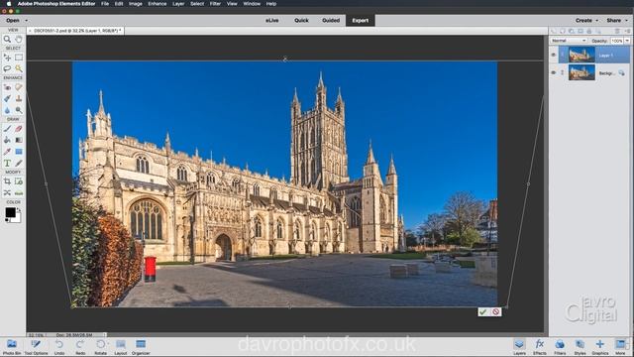Switch to the Quick tab

point(301,20)
